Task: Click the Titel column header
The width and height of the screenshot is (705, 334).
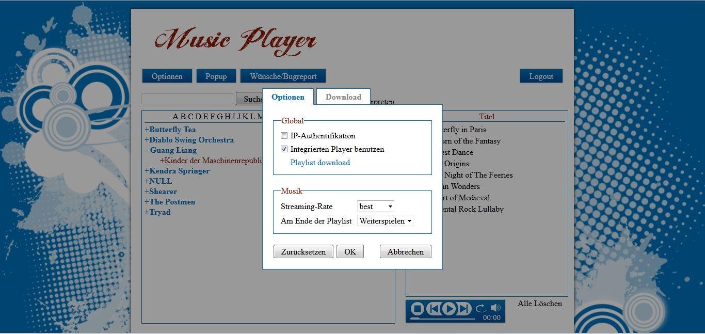Action: coord(487,117)
